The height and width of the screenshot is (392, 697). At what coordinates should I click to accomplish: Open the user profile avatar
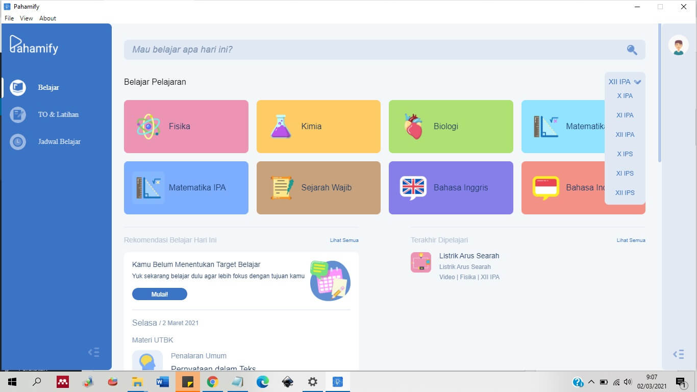[x=678, y=45]
